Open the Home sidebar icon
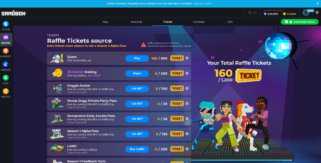The height and width of the screenshot is (163, 321). coord(6,24)
